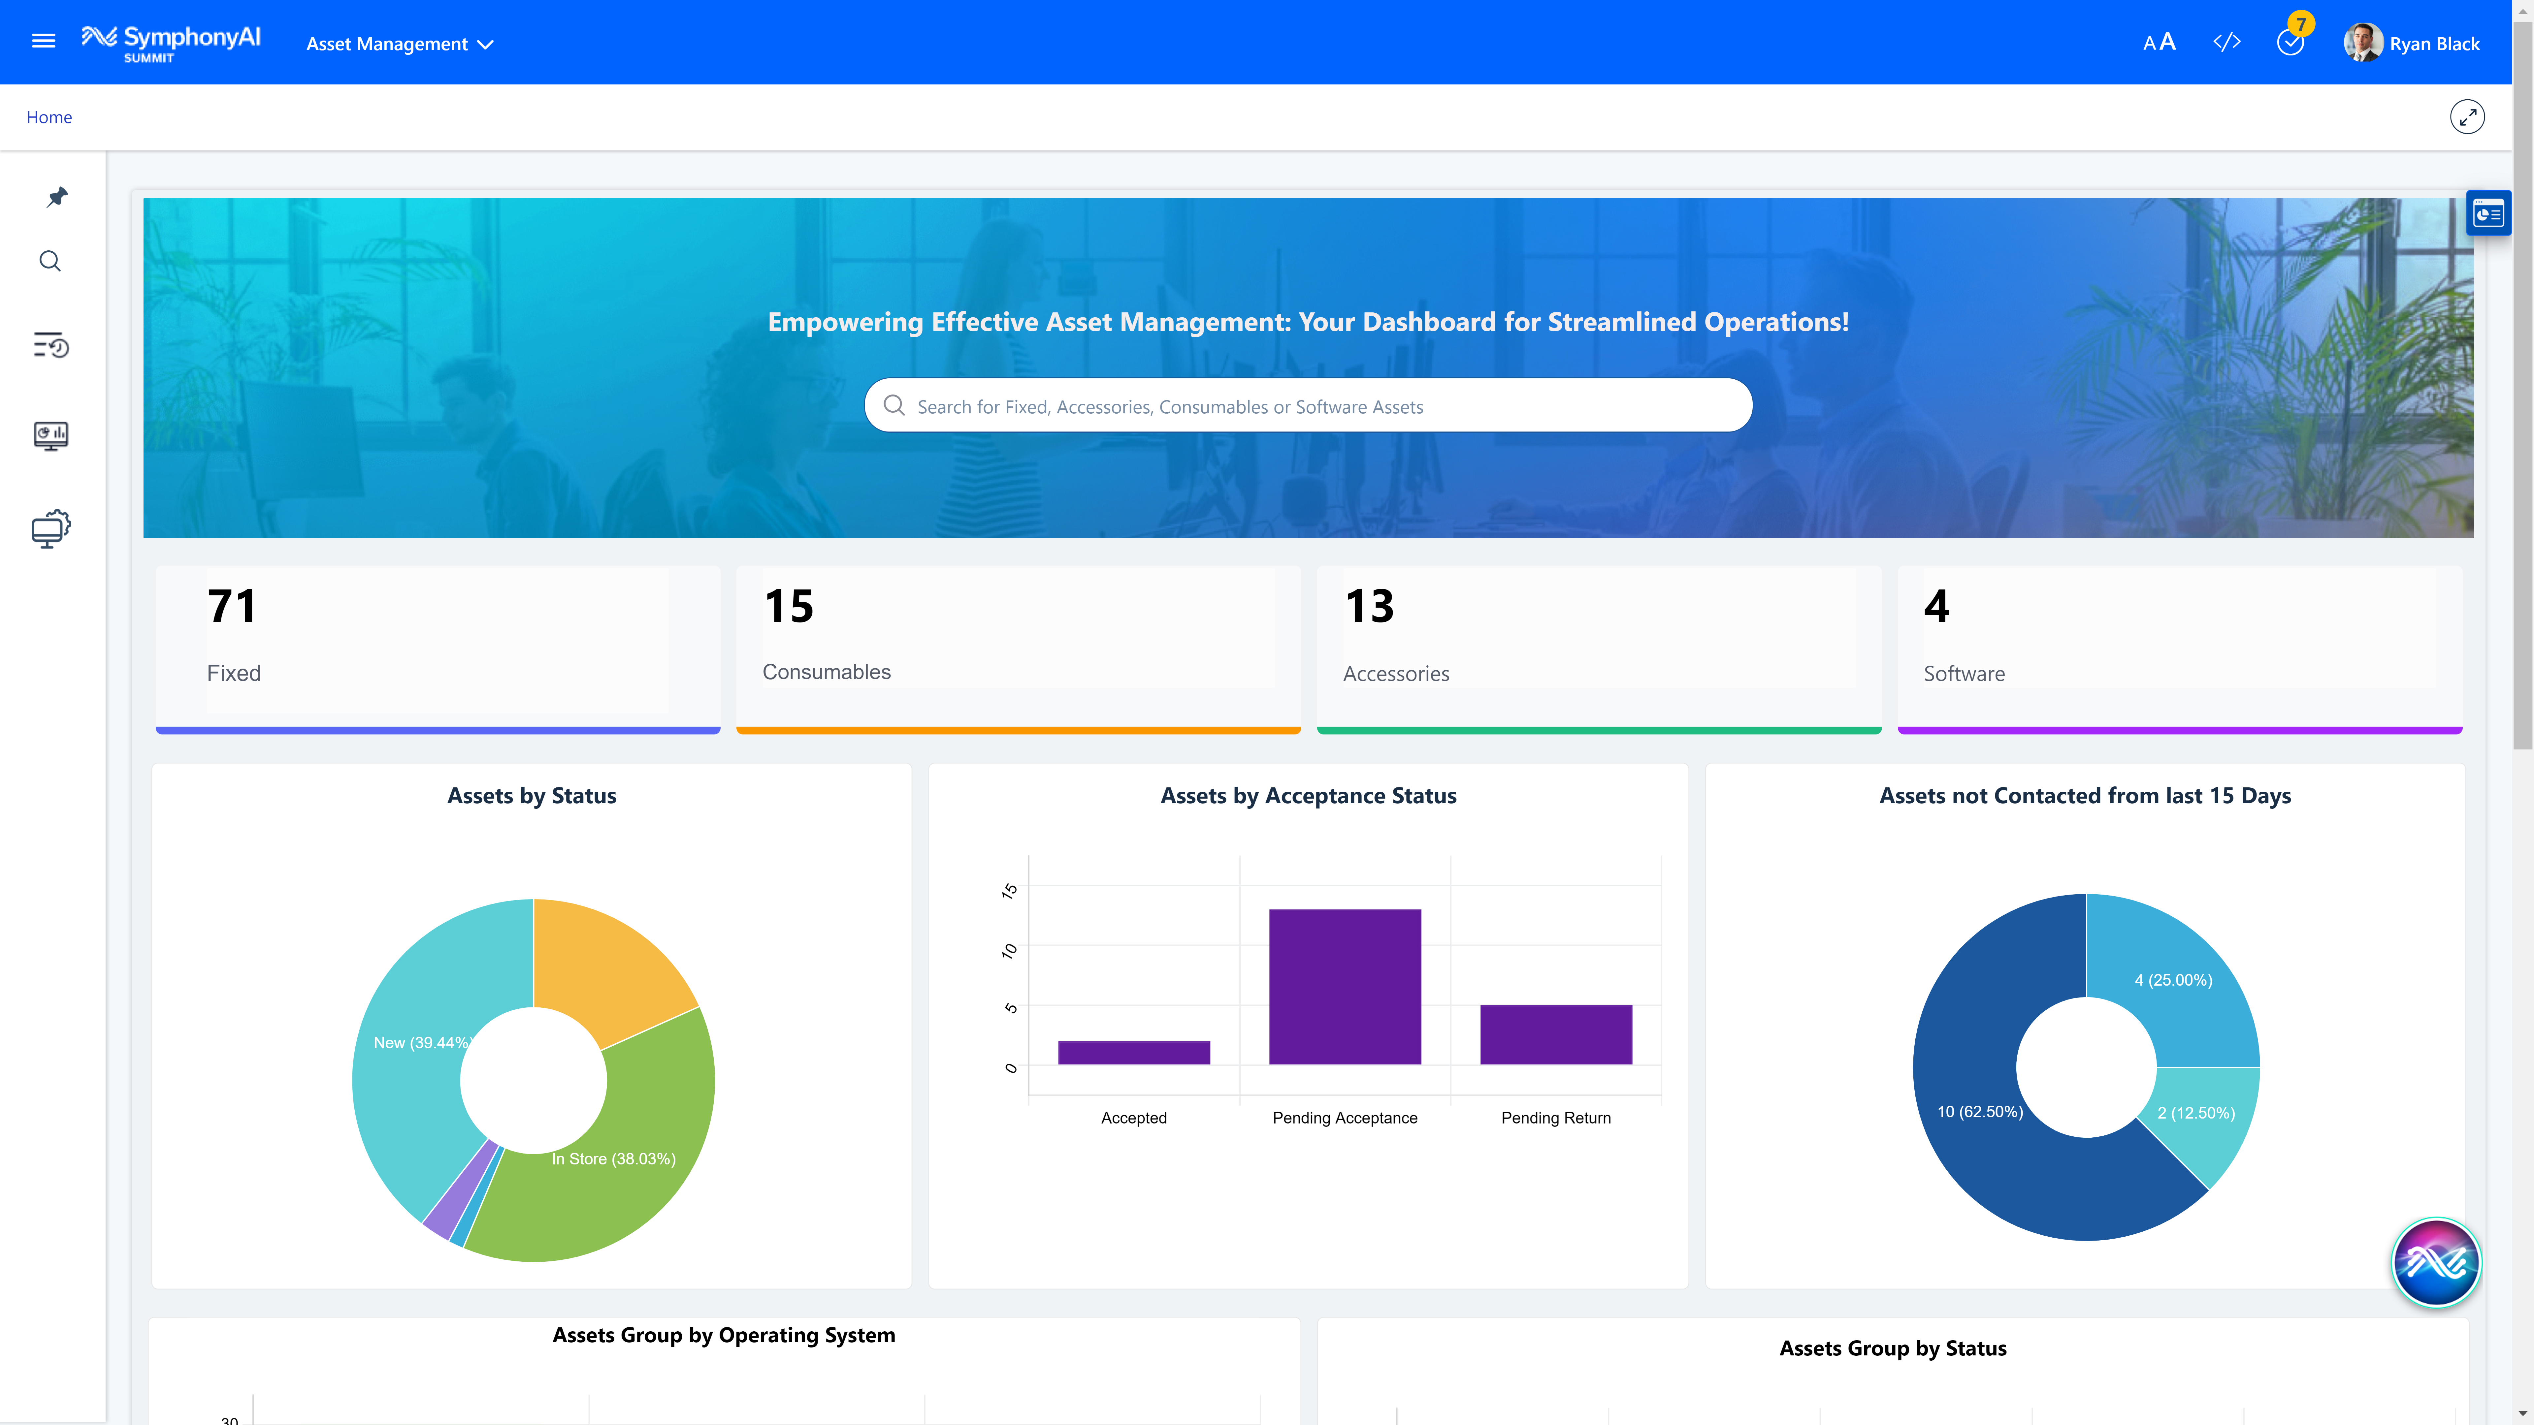
Task: Open the search sidebar icon
Action: click(x=50, y=261)
